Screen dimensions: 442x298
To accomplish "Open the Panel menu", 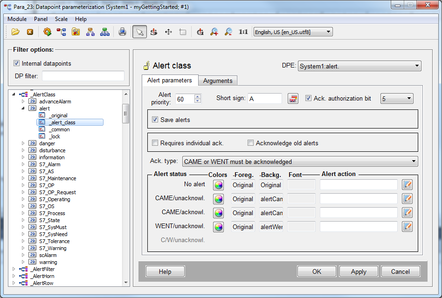I will click(41, 19).
